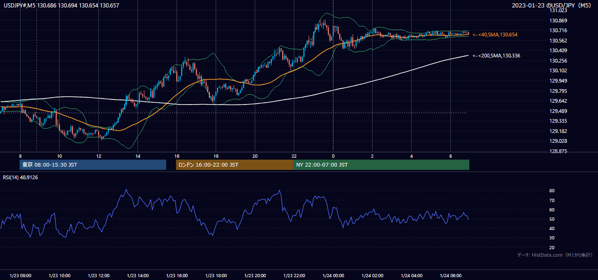Click the 1/24 02:00 time label
Viewport: 598px width, 280px height.
tap(372, 276)
